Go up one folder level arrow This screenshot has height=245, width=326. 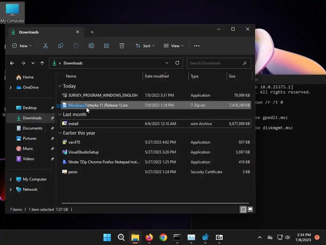point(42,63)
